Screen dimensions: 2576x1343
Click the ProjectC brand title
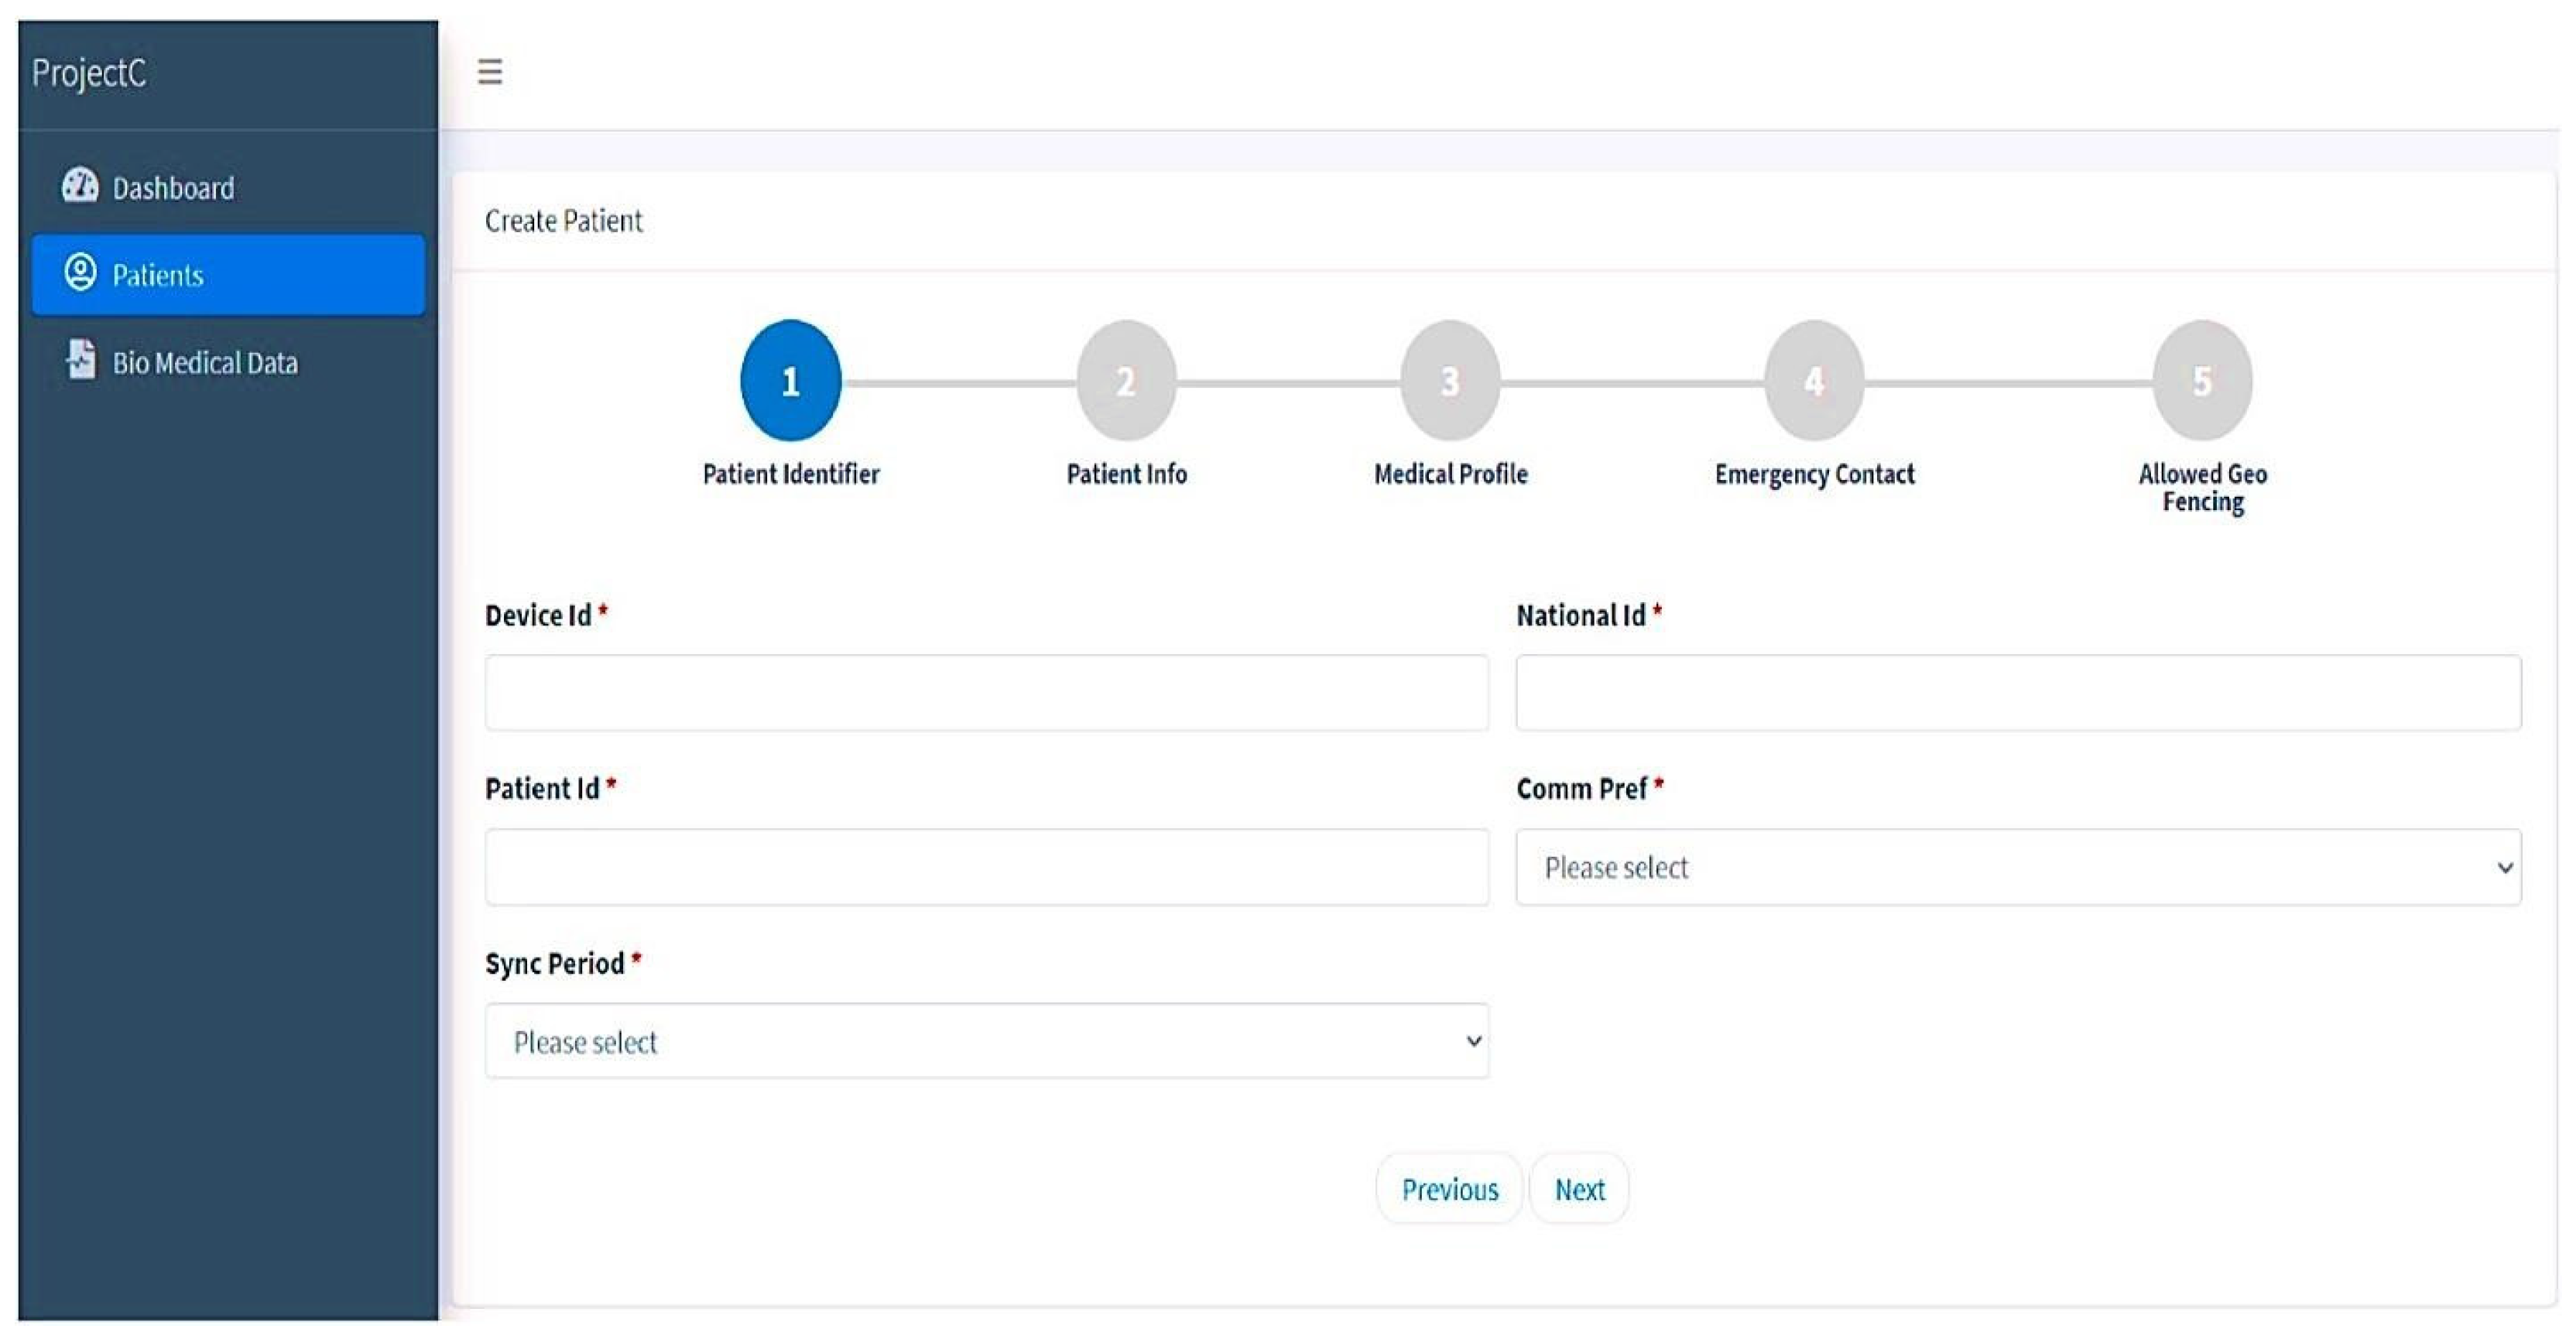tap(89, 73)
